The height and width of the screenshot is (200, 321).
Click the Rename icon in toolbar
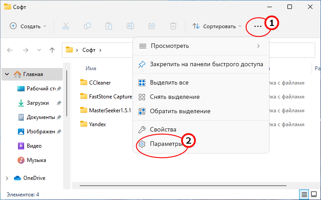pyautogui.click(x=130, y=26)
